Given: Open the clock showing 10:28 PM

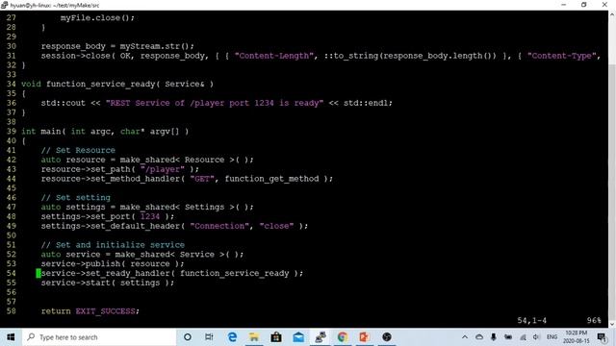Looking at the screenshot, I should [577, 337].
